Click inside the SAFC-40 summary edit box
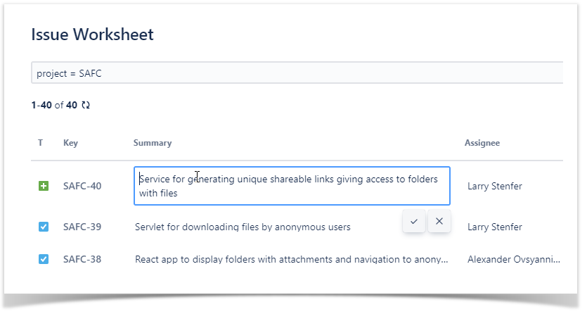587x314 pixels. point(292,186)
